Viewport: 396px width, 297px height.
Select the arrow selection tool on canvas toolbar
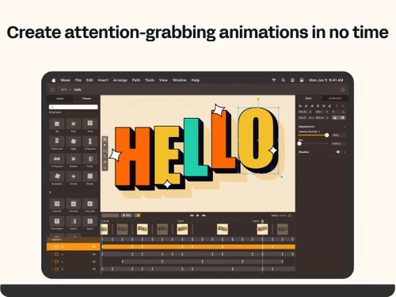[x=105, y=139]
